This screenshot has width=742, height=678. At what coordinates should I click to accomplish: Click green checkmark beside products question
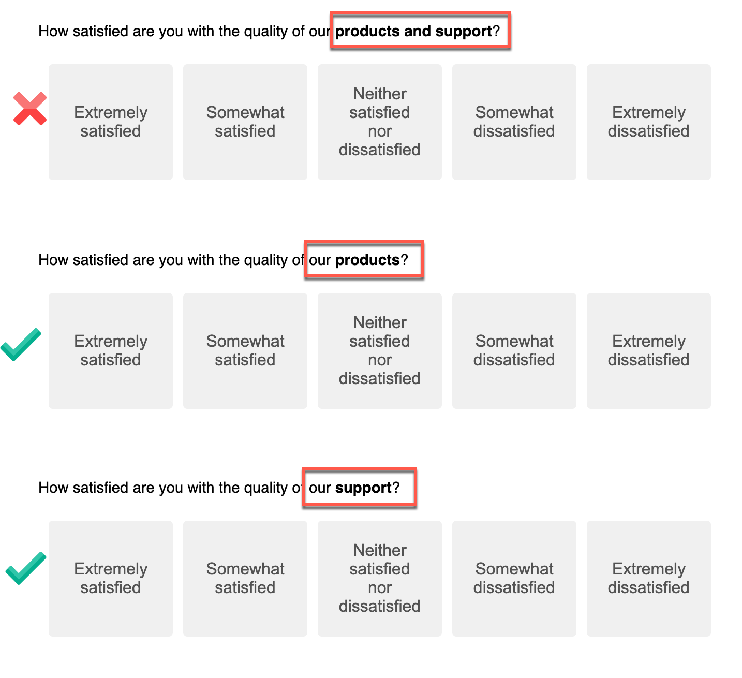tap(21, 344)
